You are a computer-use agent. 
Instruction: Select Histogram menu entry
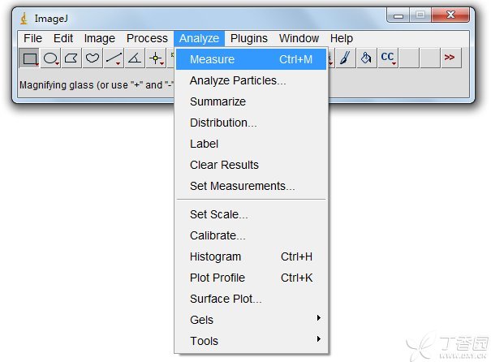[x=251, y=256]
